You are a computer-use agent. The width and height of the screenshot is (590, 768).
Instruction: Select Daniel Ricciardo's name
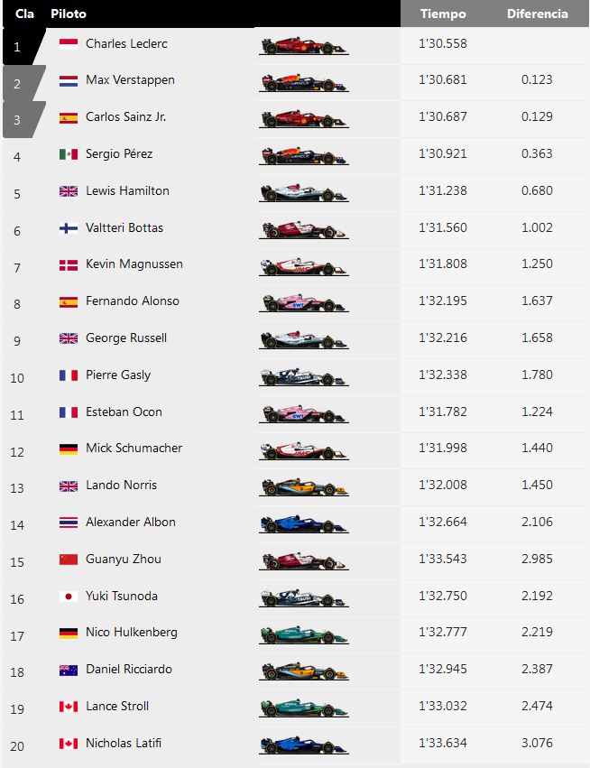(129, 669)
